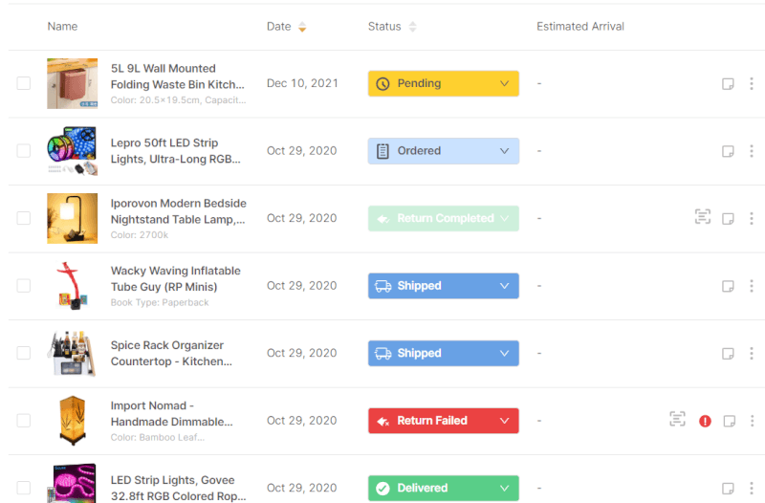Open Wacky Waving Inflatable Tube Guy item
Screen dimensions: 765x503
click(175, 278)
